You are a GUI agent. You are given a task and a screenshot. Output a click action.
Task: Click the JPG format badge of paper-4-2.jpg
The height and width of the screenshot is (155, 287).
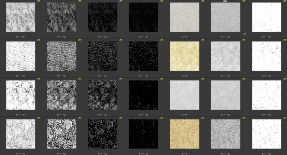point(285,1)
